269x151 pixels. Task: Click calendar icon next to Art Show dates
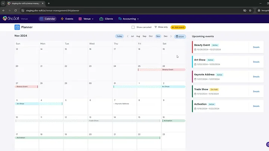[195, 64]
